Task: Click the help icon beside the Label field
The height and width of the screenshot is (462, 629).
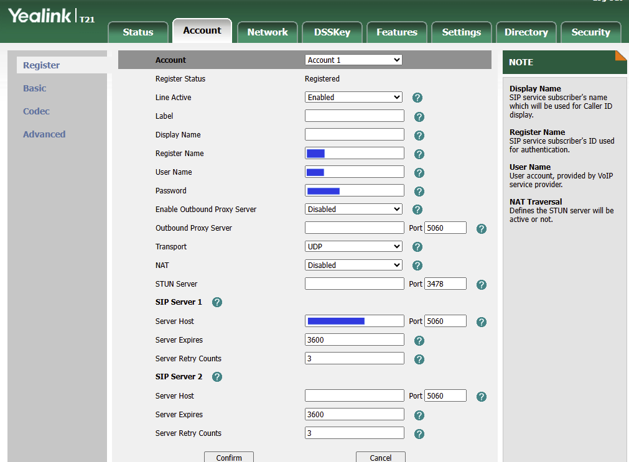Action: point(419,117)
